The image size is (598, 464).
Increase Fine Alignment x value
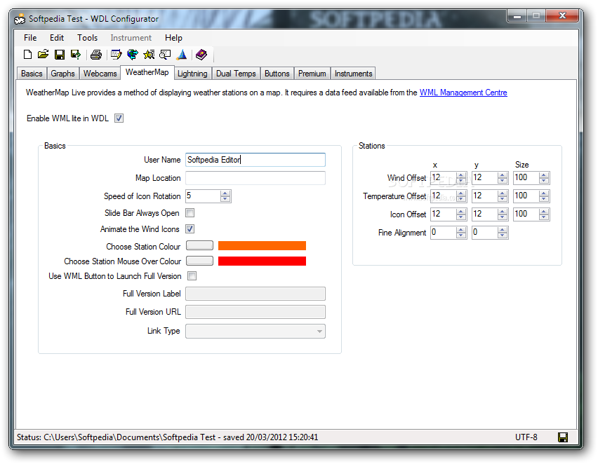pos(461,230)
